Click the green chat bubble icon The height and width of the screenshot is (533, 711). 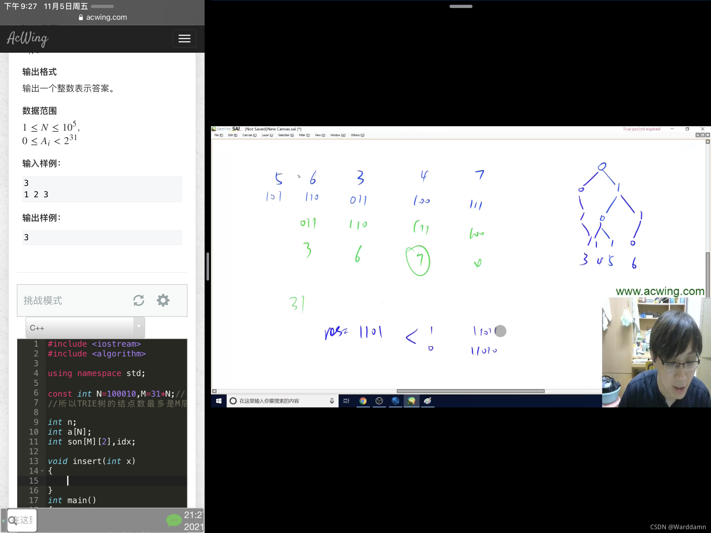pyautogui.click(x=174, y=520)
